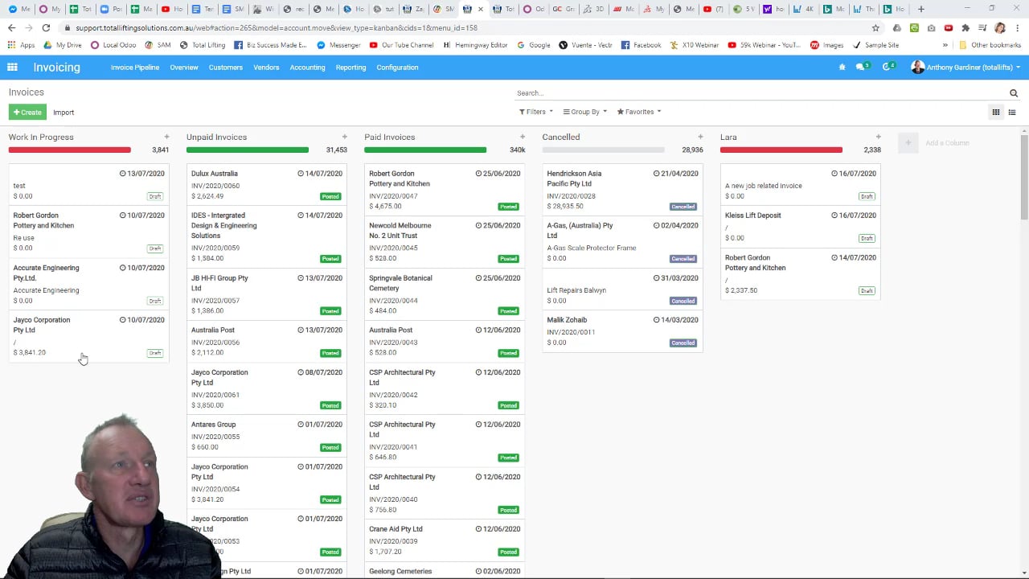Image resolution: width=1029 pixels, height=579 pixels.
Task: Click the Search input field
Action: (760, 93)
